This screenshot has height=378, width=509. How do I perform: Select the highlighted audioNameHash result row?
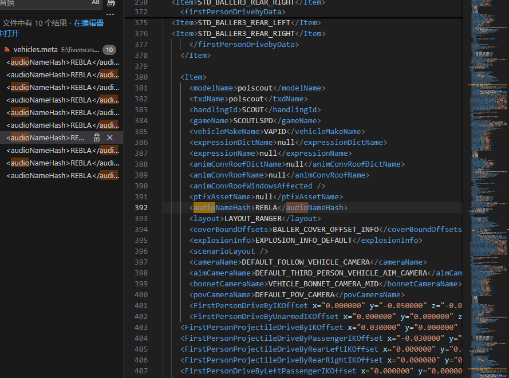46,138
